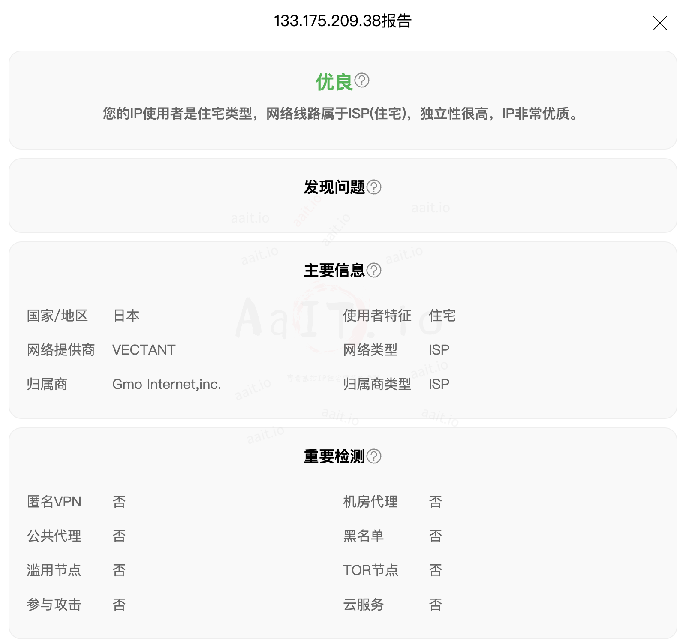Open the help icon beside 主要信息
This screenshot has width=686, height=644.
pyautogui.click(x=374, y=270)
